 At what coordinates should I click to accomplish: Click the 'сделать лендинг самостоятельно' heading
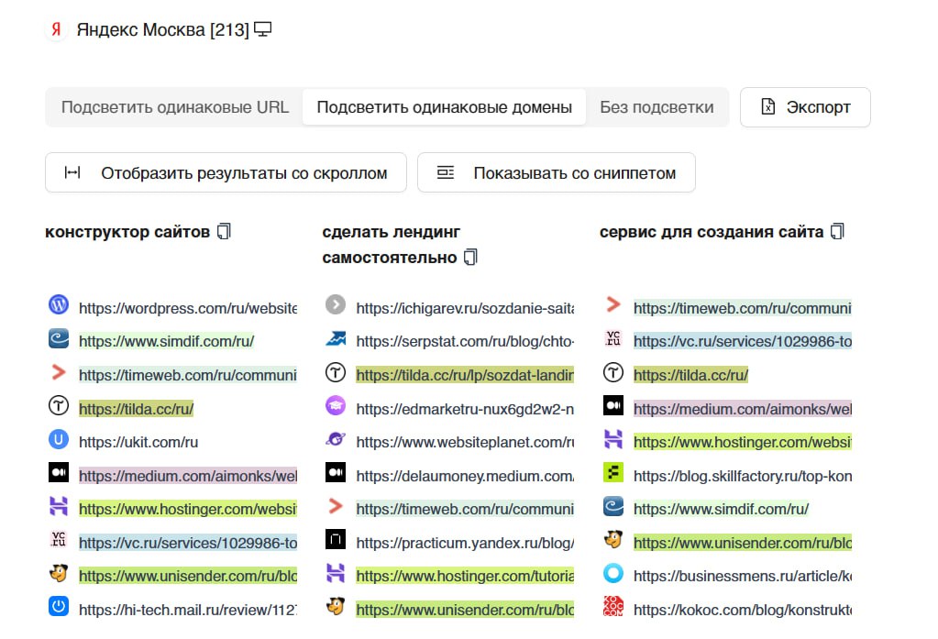pos(392,245)
